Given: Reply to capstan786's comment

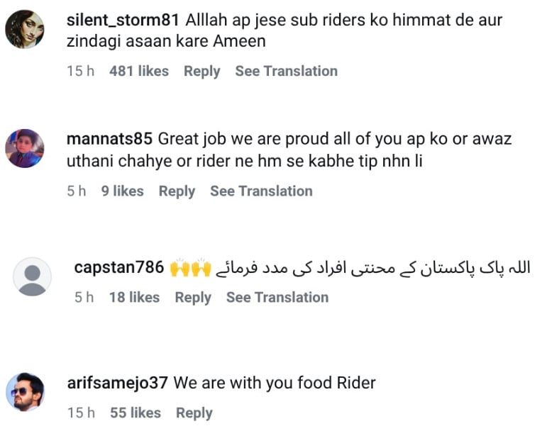Looking at the screenshot, I should [193, 298].
